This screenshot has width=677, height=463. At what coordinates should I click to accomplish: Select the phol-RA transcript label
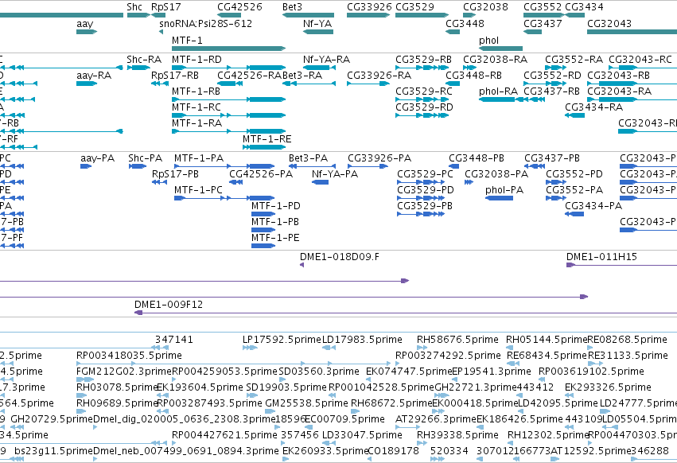(x=498, y=91)
